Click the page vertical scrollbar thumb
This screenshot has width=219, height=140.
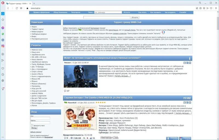pyautogui.click(x=218, y=24)
